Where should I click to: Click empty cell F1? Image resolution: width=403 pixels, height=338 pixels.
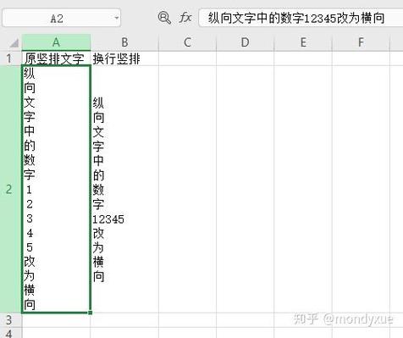(361, 58)
